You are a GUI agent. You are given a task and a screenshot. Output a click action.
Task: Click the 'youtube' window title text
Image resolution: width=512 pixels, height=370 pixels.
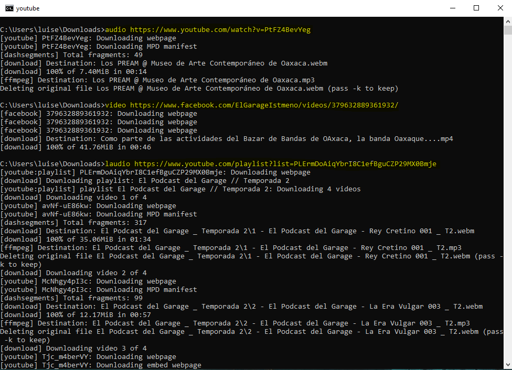coord(28,8)
